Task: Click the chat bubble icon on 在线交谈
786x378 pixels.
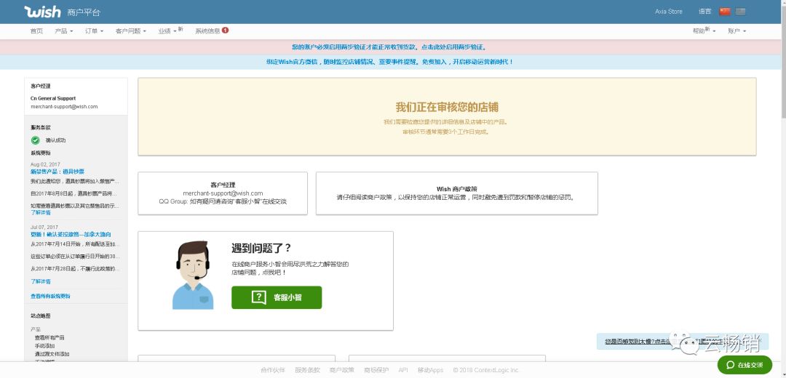Action: pyautogui.click(x=730, y=365)
